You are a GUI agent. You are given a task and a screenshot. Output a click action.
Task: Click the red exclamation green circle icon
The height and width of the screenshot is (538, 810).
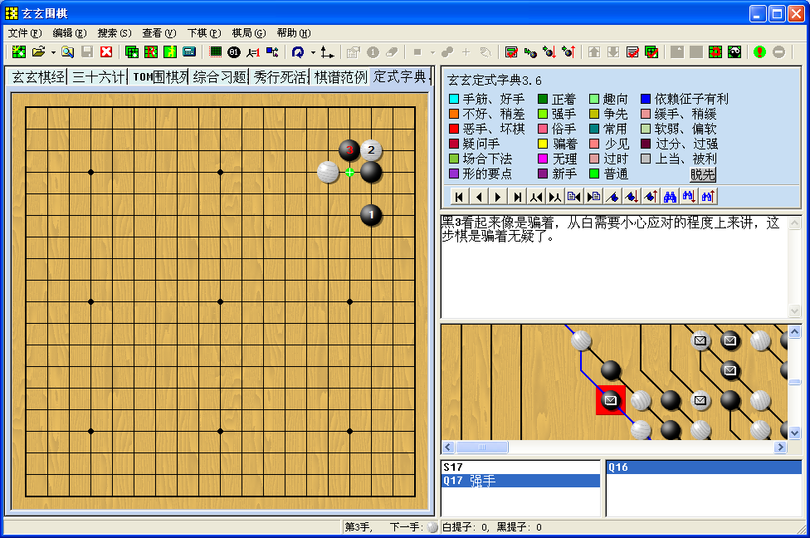pyautogui.click(x=759, y=51)
